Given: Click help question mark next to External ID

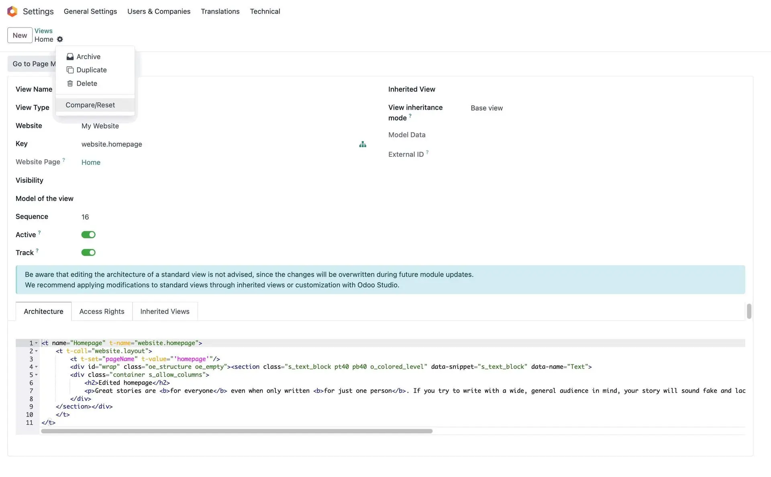Looking at the screenshot, I should point(427,152).
